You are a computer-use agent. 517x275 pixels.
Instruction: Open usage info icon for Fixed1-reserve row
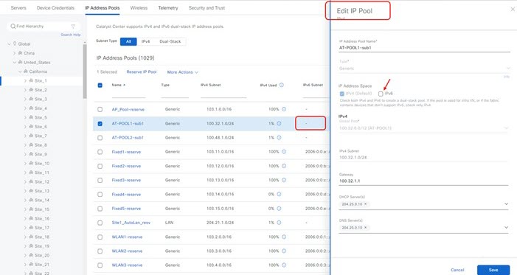pos(284,152)
